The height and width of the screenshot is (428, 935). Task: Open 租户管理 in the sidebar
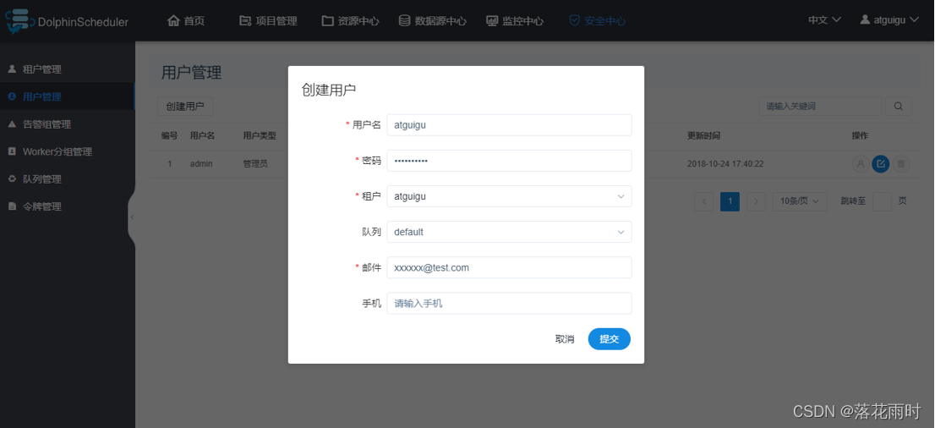coord(68,69)
